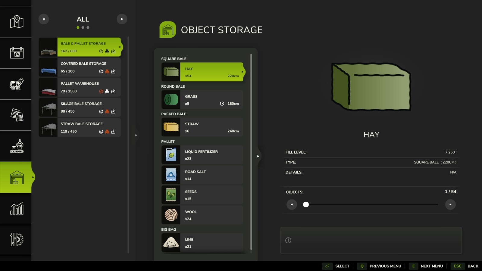Click the right arrow beside ALL filter
The width and height of the screenshot is (482, 271).
pyautogui.click(x=122, y=19)
